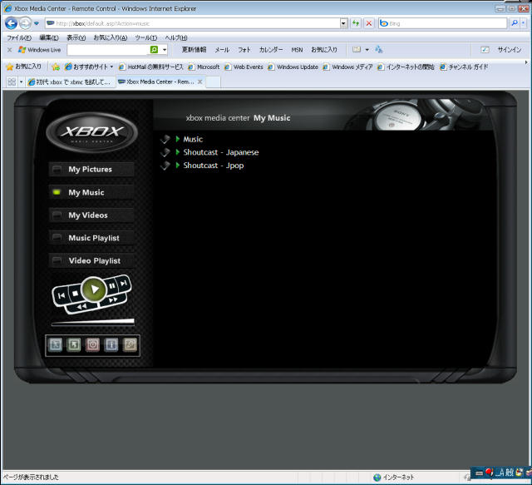Close the Windows Live toolbar X

coord(9,50)
